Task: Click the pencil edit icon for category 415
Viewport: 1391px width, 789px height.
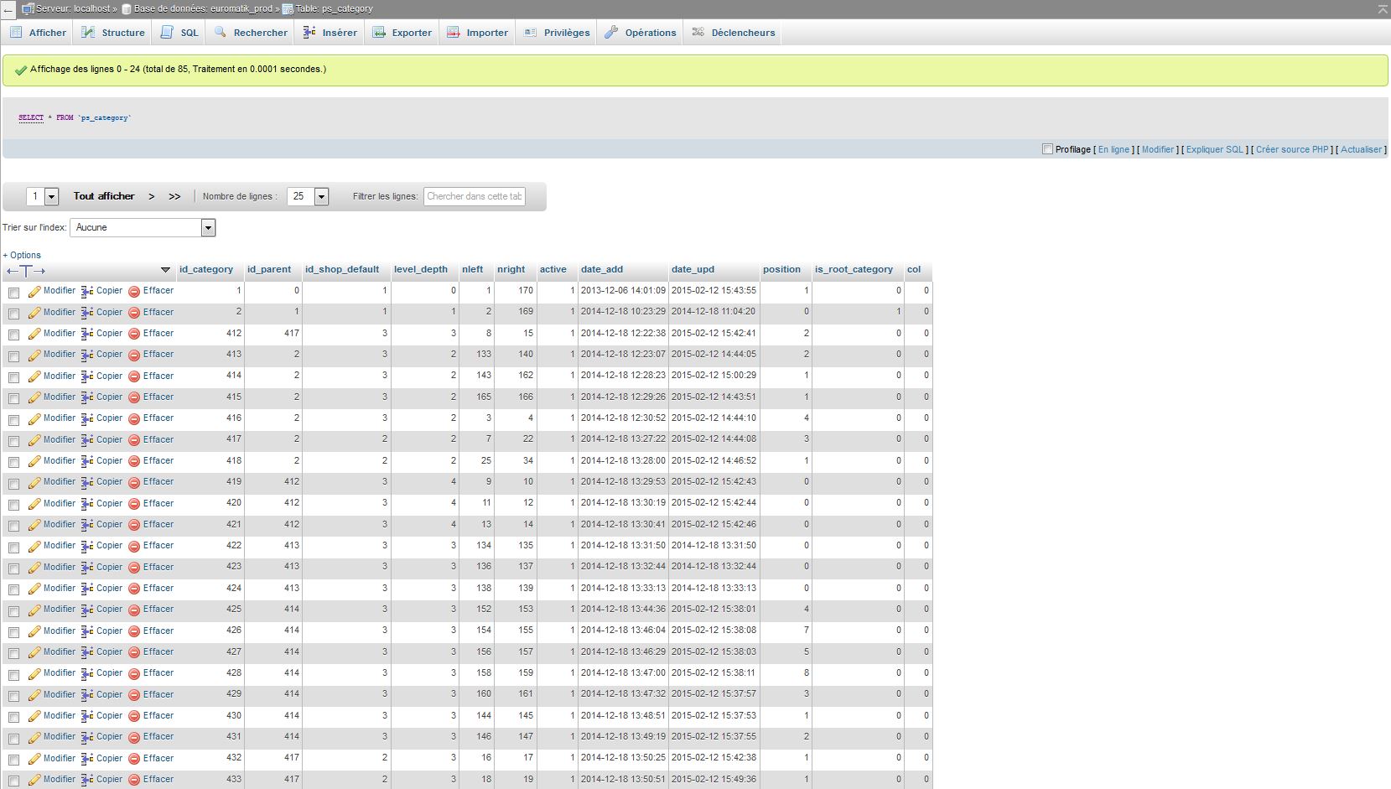Action: (x=34, y=397)
